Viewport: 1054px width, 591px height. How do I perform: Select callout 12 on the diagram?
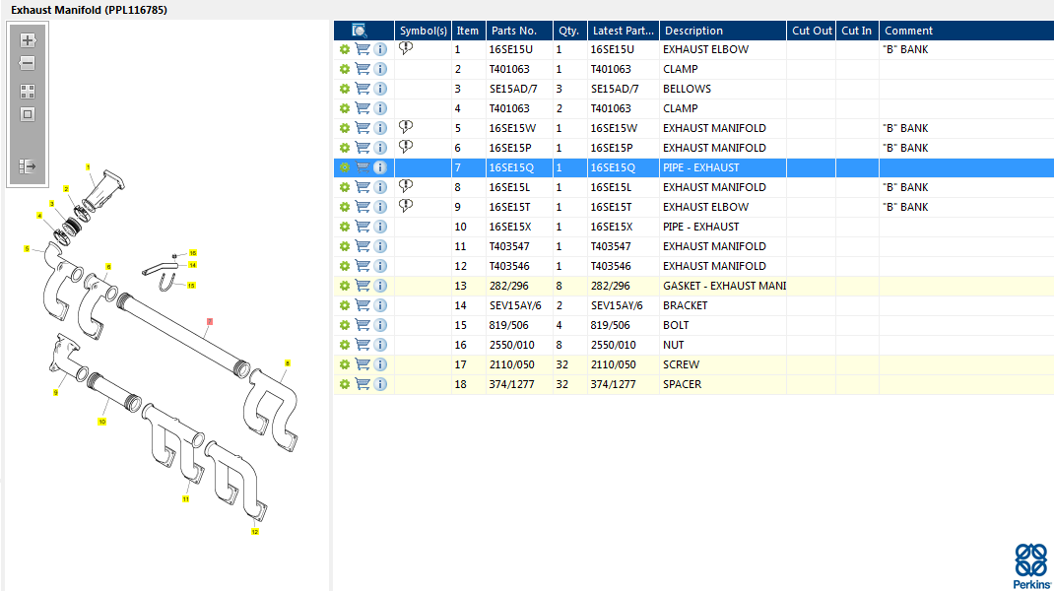[255, 532]
